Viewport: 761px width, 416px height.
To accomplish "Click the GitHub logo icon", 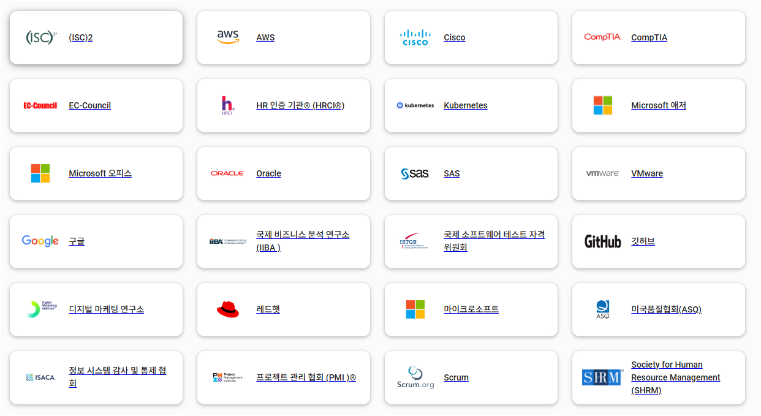I will coord(602,241).
